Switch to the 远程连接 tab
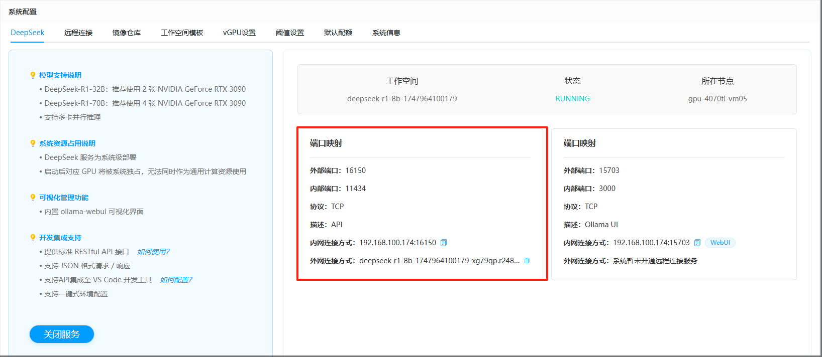This screenshot has height=357, width=822. [78, 33]
